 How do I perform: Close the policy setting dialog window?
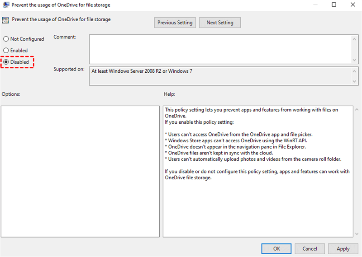(352, 5)
